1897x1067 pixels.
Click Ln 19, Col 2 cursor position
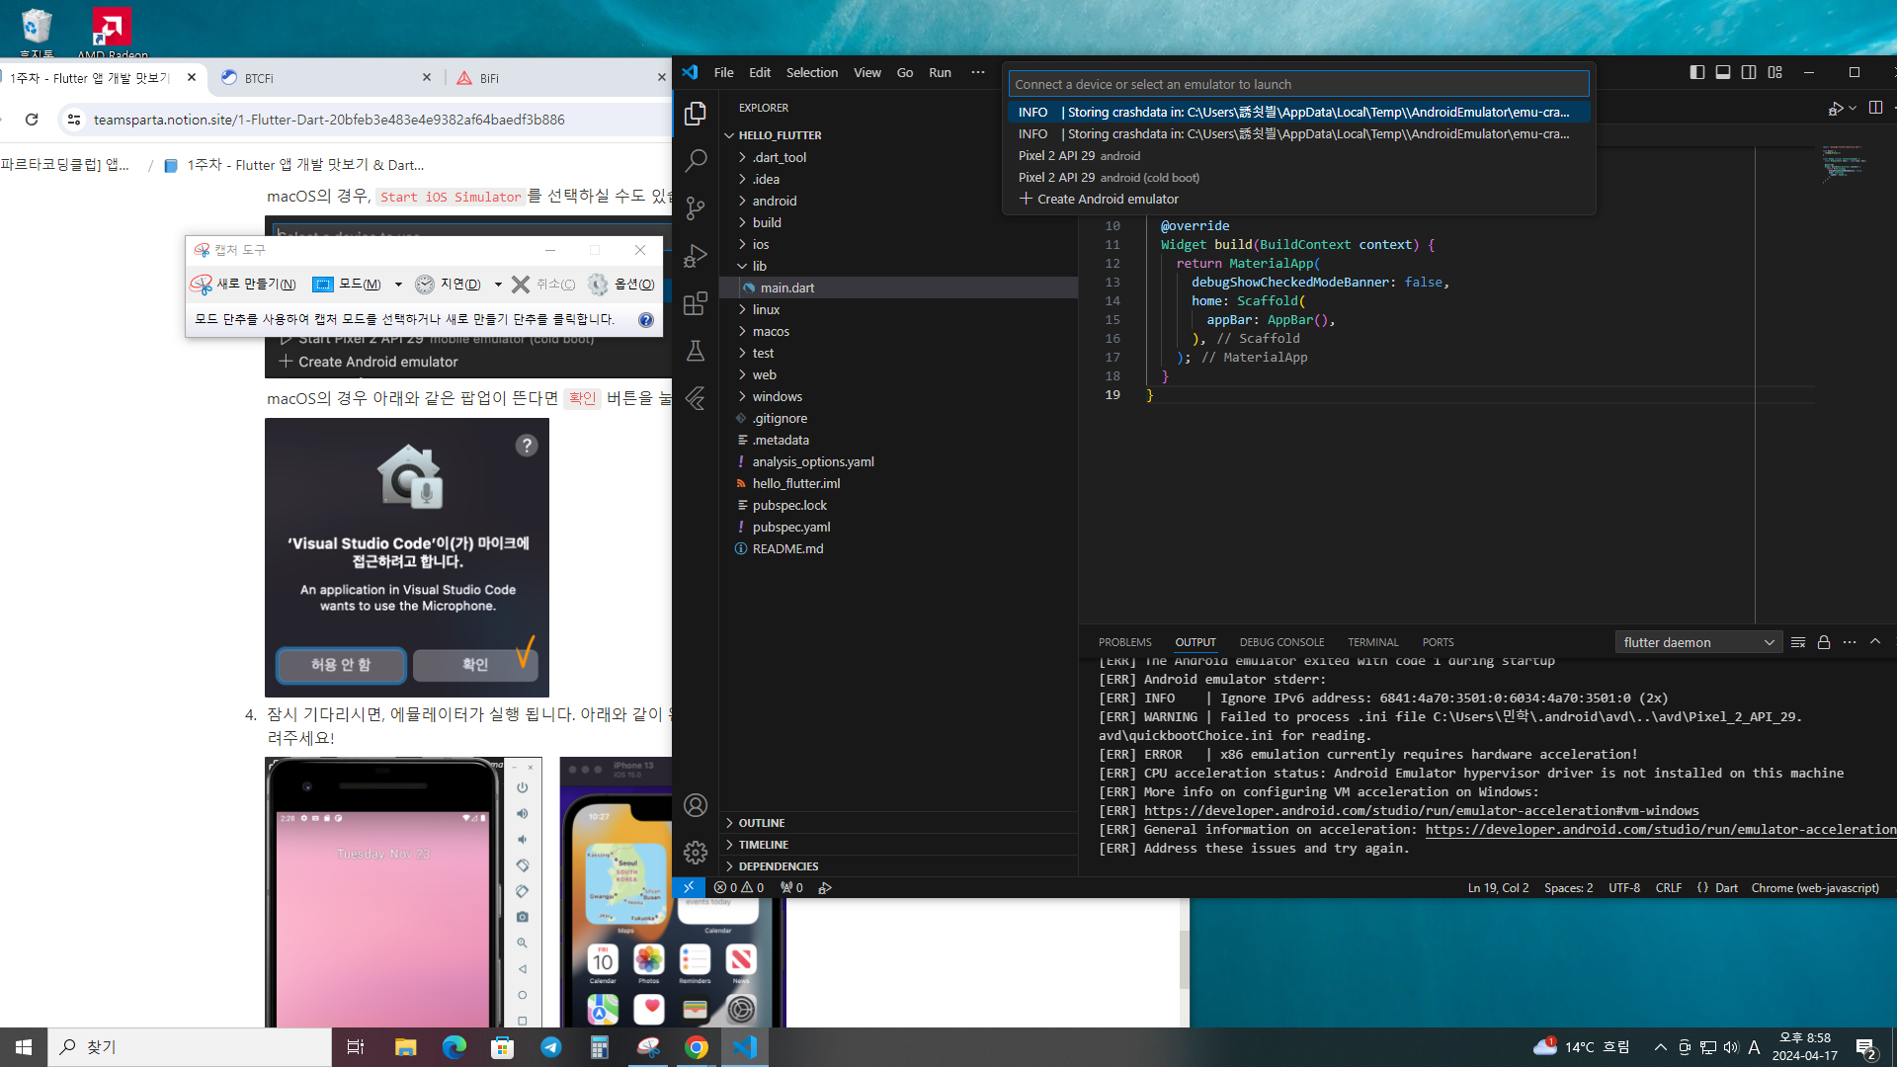click(x=1498, y=887)
